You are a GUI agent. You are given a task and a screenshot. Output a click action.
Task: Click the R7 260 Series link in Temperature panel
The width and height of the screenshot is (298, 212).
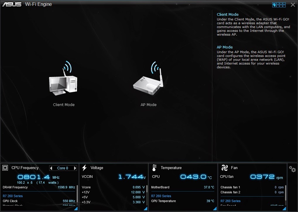pos(161,196)
